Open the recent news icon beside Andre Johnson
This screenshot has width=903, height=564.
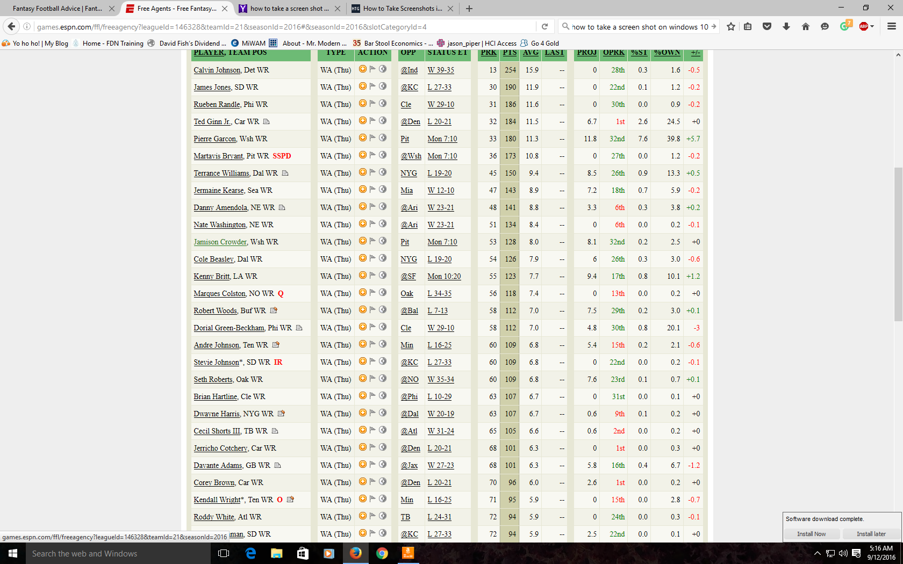[276, 344]
